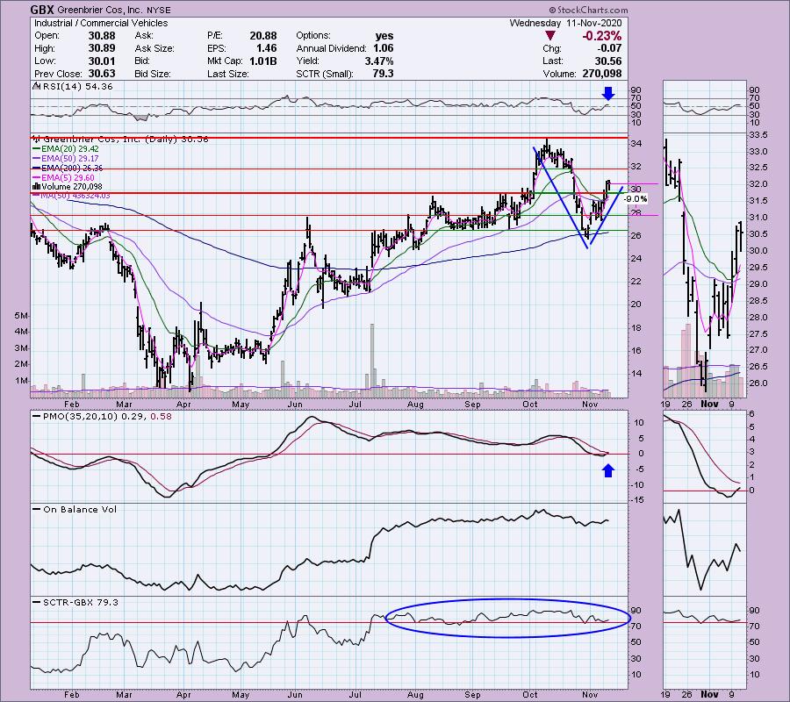The image size is (790, 702).
Task: Click the '33.5' price label on zoom panel
Action: [x=758, y=135]
